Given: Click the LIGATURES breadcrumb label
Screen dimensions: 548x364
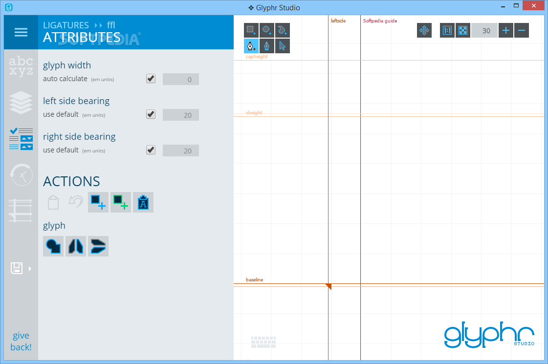Looking at the screenshot, I should coord(66,25).
